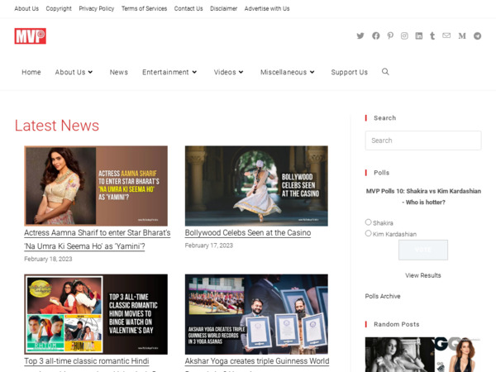Go to Home in main navigation
496x372 pixels.
(31, 72)
